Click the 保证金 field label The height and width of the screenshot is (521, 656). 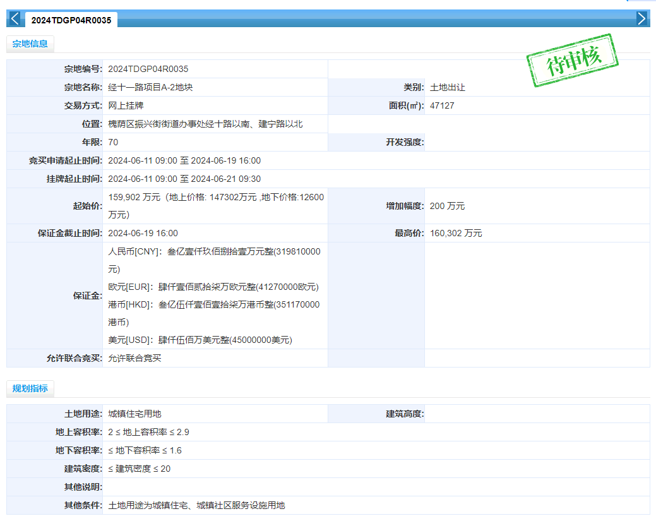[87, 296]
